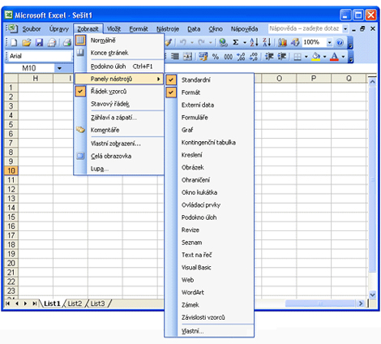Enable the Formuláře toolbar

coord(209,118)
